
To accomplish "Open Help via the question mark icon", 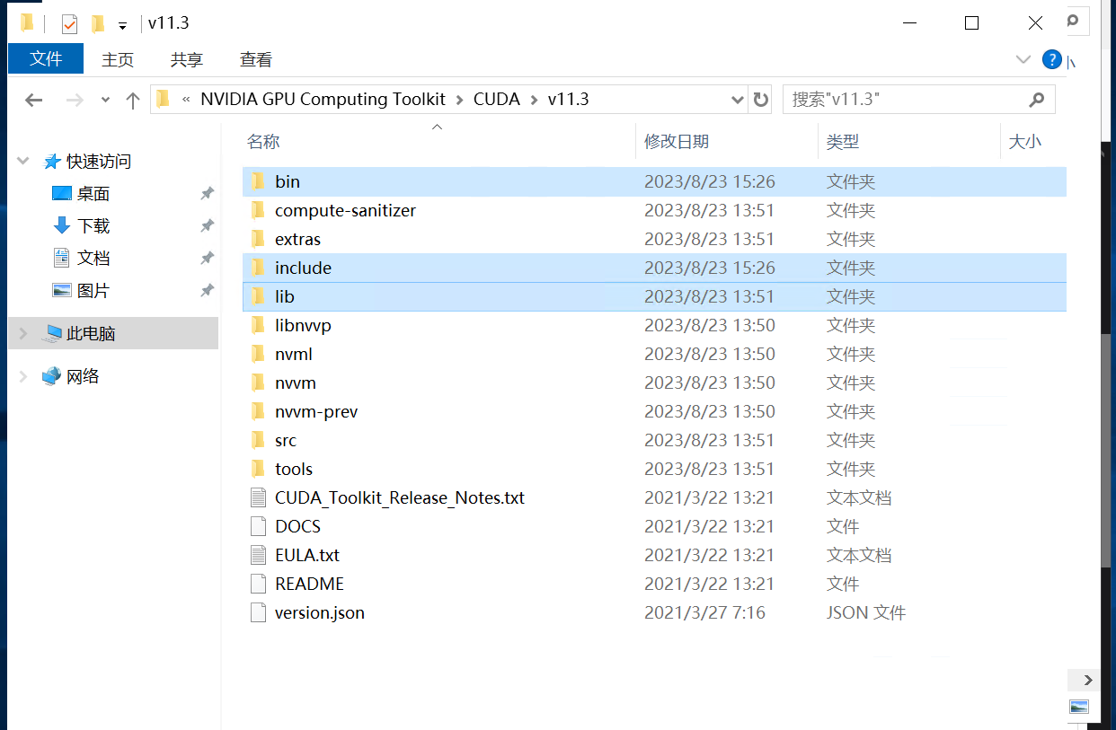I will click(1051, 59).
